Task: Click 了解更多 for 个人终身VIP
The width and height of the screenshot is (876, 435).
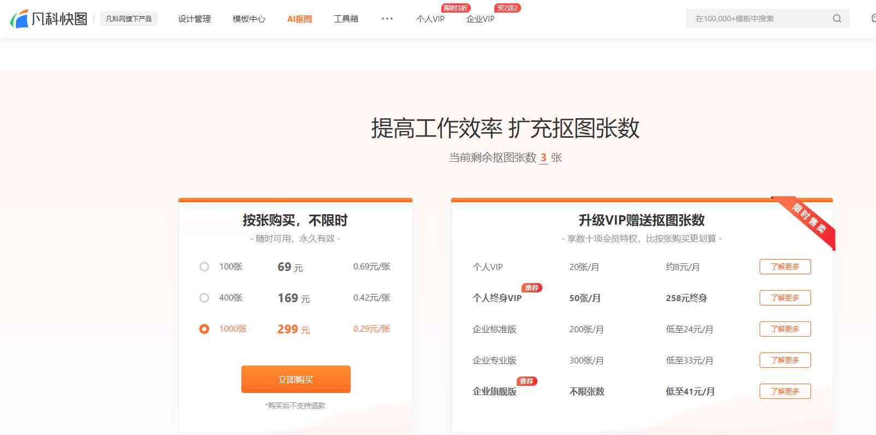Action: (785, 298)
